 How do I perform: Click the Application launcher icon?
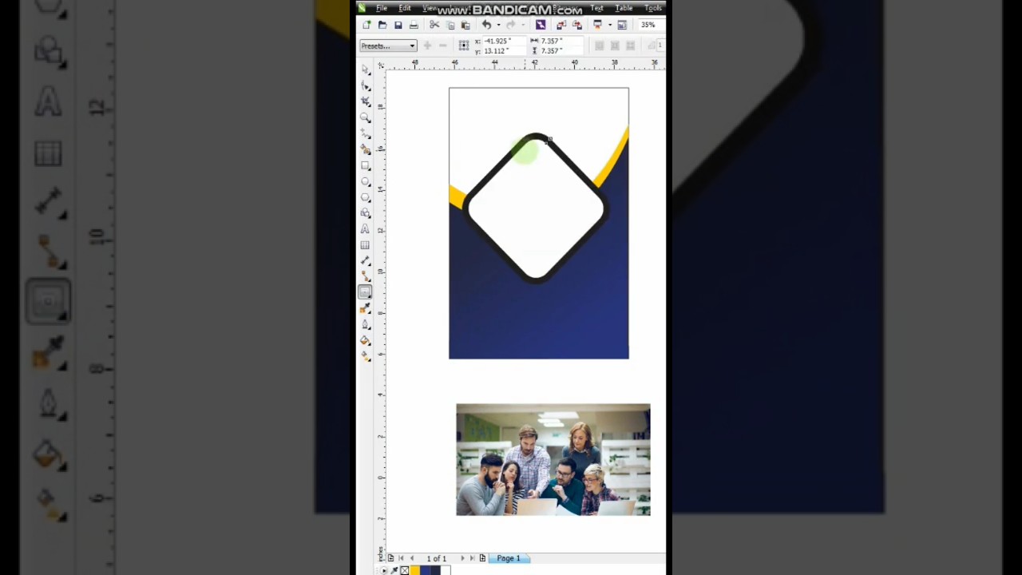click(x=597, y=26)
